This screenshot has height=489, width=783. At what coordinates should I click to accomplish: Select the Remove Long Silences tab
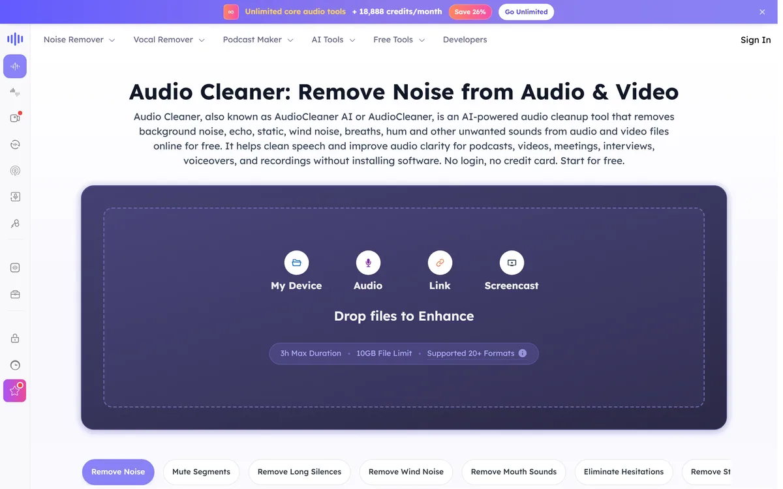tap(299, 471)
